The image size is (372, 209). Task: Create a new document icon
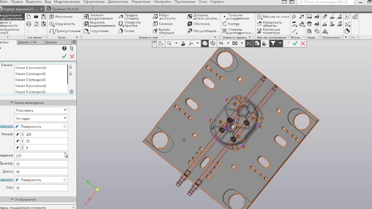click(29, 17)
